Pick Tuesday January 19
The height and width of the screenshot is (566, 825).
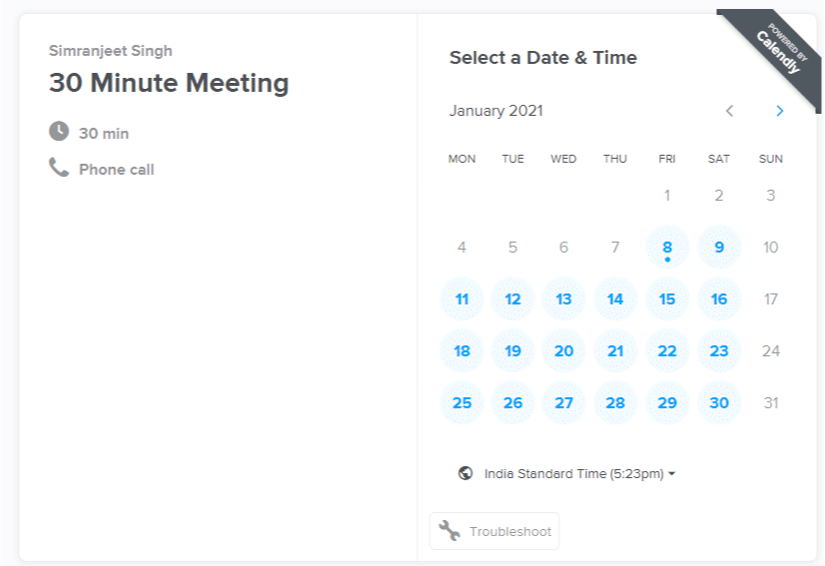point(513,350)
